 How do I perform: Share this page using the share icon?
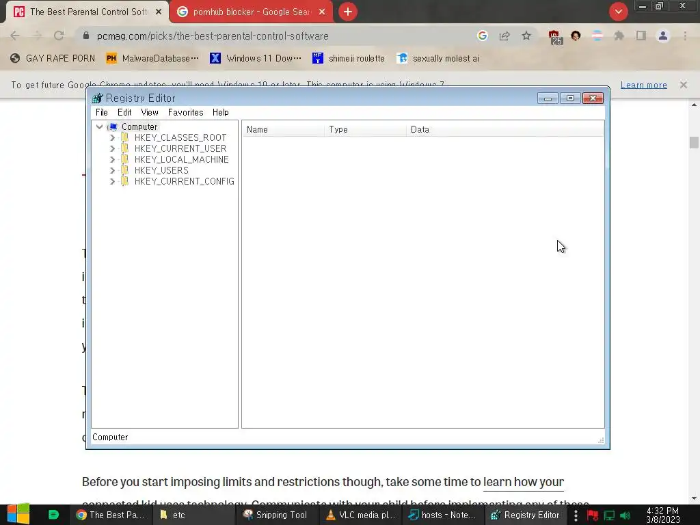pyautogui.click(x=504, y=36)
